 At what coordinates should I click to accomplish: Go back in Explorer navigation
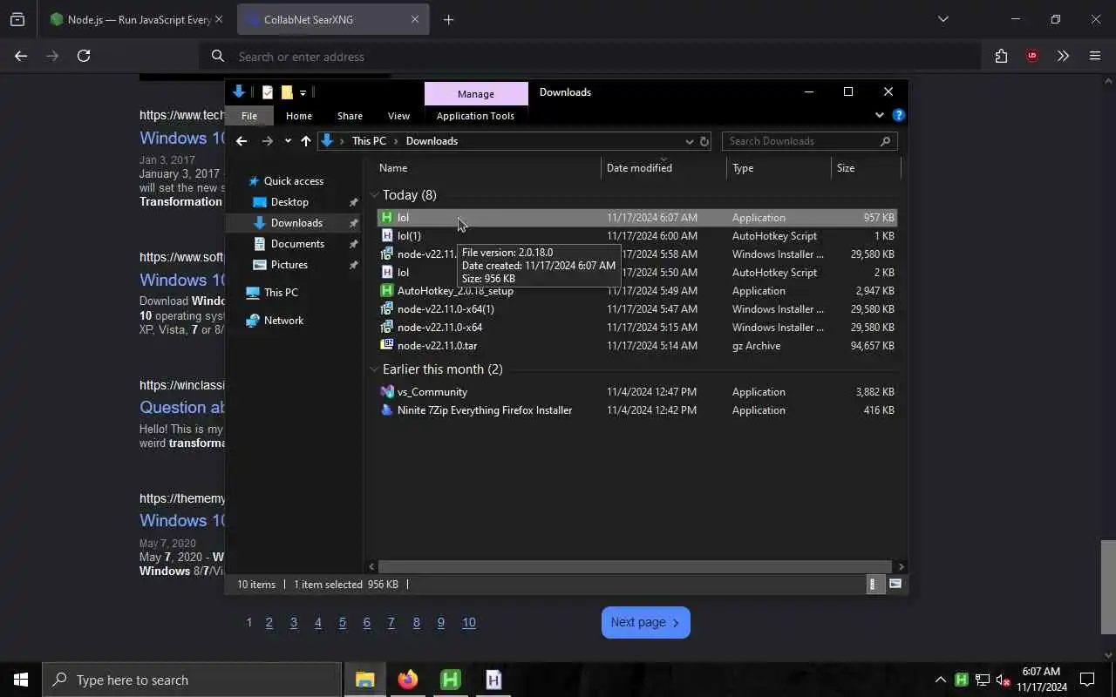[x=242, y=141]
